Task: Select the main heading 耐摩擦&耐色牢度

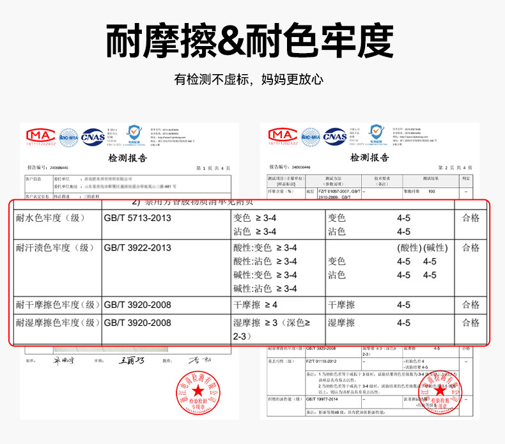Action: click(x=249, y=41)
